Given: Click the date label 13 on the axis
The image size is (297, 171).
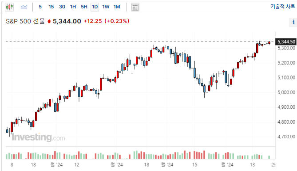Looking at the screenshot, I should click(253, 165).
